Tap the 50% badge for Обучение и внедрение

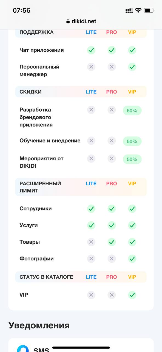[x=132, y=141]
